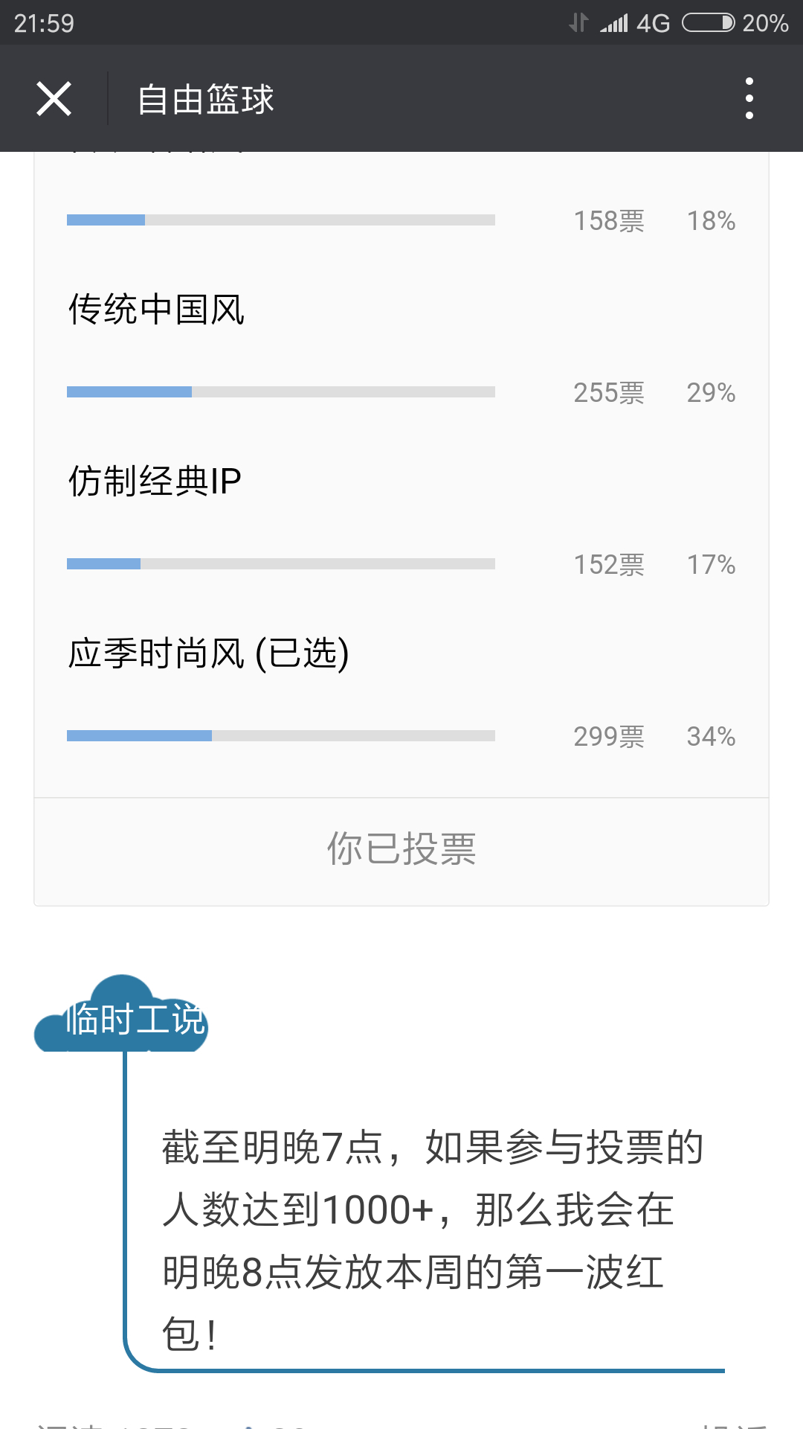Image resolution: width=803 pixels, height=1429 pixels.
Task: Open the three-dot more options menu
Action: (x=749, y=98)
